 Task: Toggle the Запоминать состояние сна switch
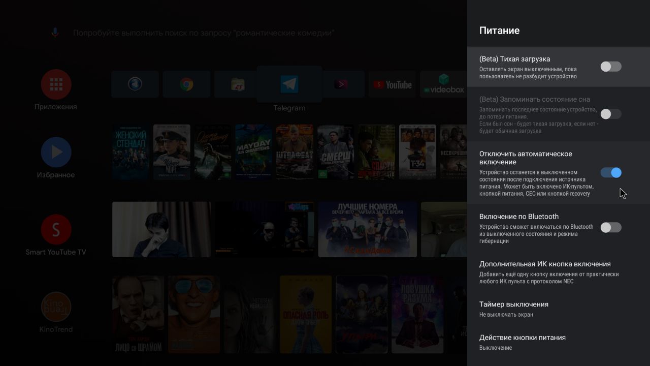610,114
